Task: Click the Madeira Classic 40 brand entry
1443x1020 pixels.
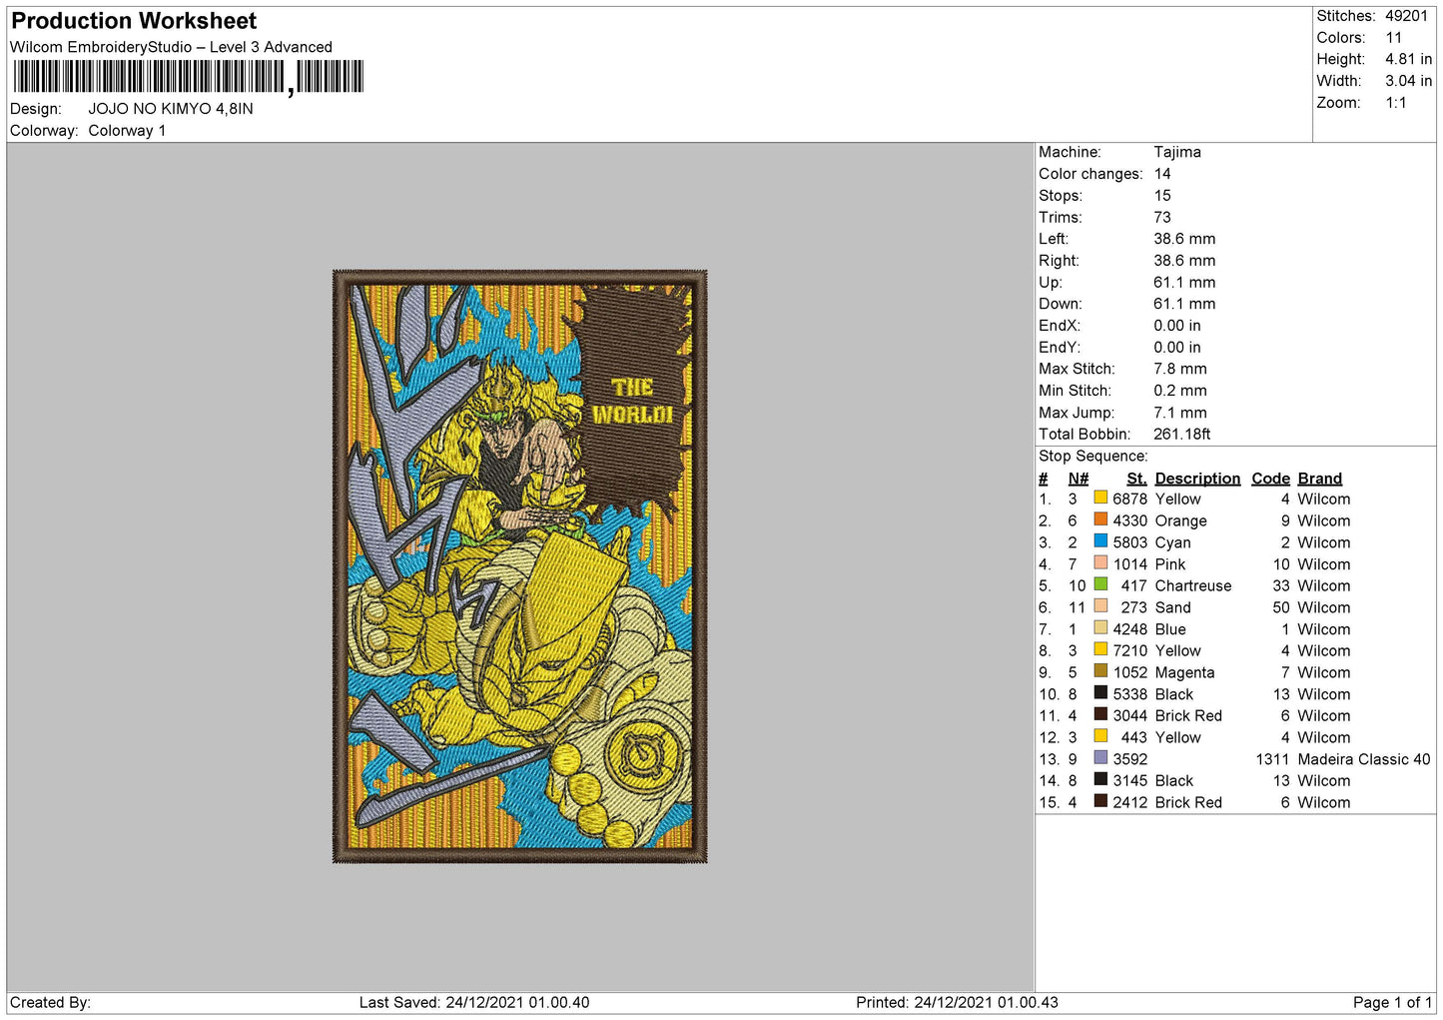Action: click(x=1363, y=759)
